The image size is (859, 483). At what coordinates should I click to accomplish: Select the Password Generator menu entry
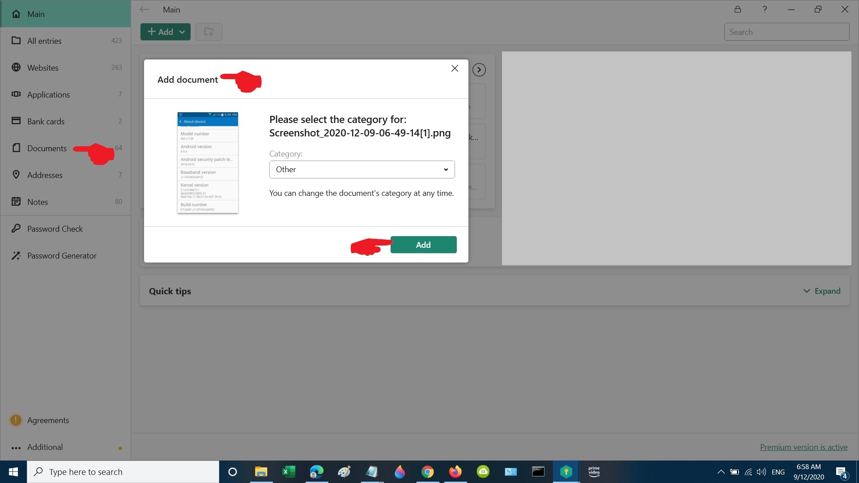65,255
